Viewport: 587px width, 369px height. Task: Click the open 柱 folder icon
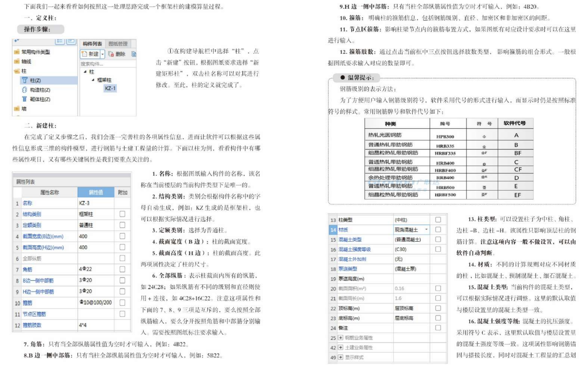pyautogui.click(x=17, y=71)
